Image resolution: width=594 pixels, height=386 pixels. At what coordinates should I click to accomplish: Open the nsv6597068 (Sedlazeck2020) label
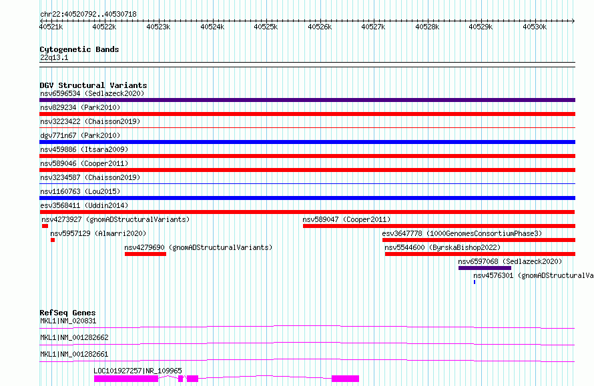pos(510,261)
